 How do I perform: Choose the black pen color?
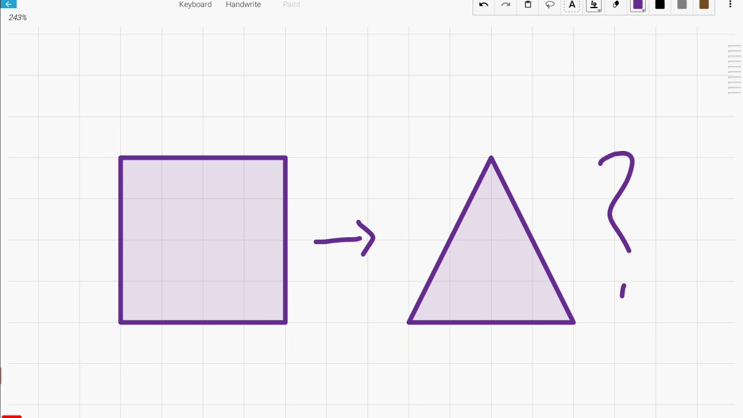[x=660, y=5]
